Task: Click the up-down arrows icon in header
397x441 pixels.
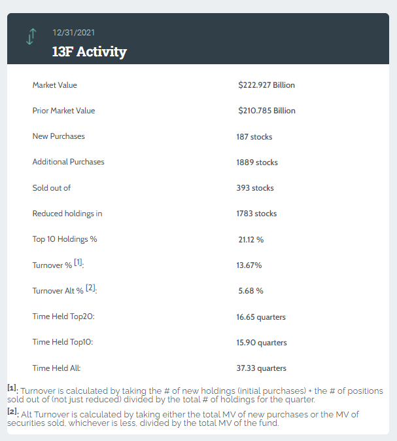Action: tap(30, 37)
